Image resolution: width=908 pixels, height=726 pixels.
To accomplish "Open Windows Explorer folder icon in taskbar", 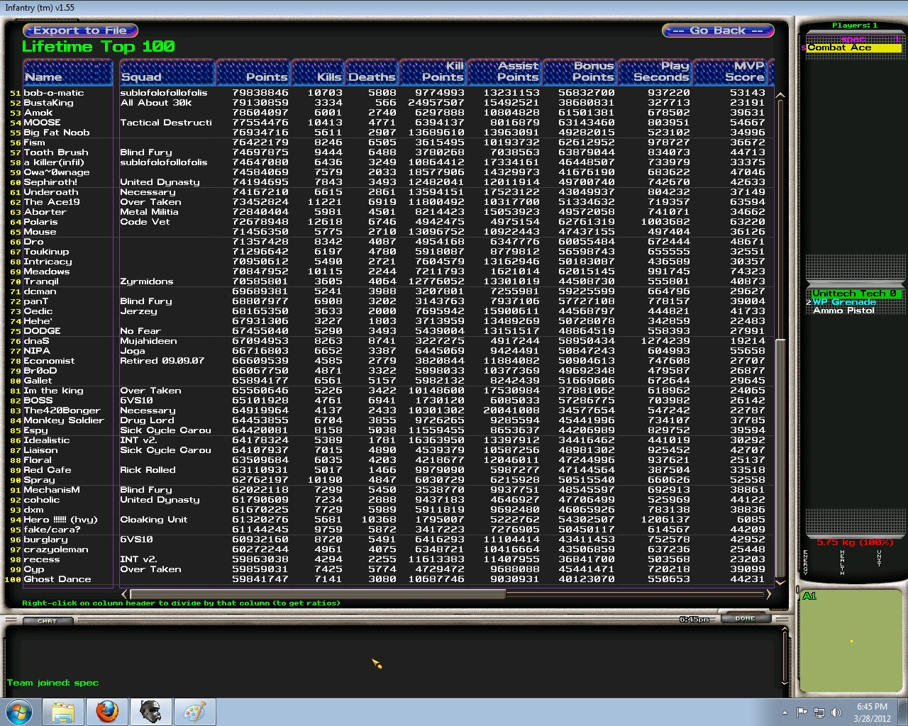I will 63,711.
